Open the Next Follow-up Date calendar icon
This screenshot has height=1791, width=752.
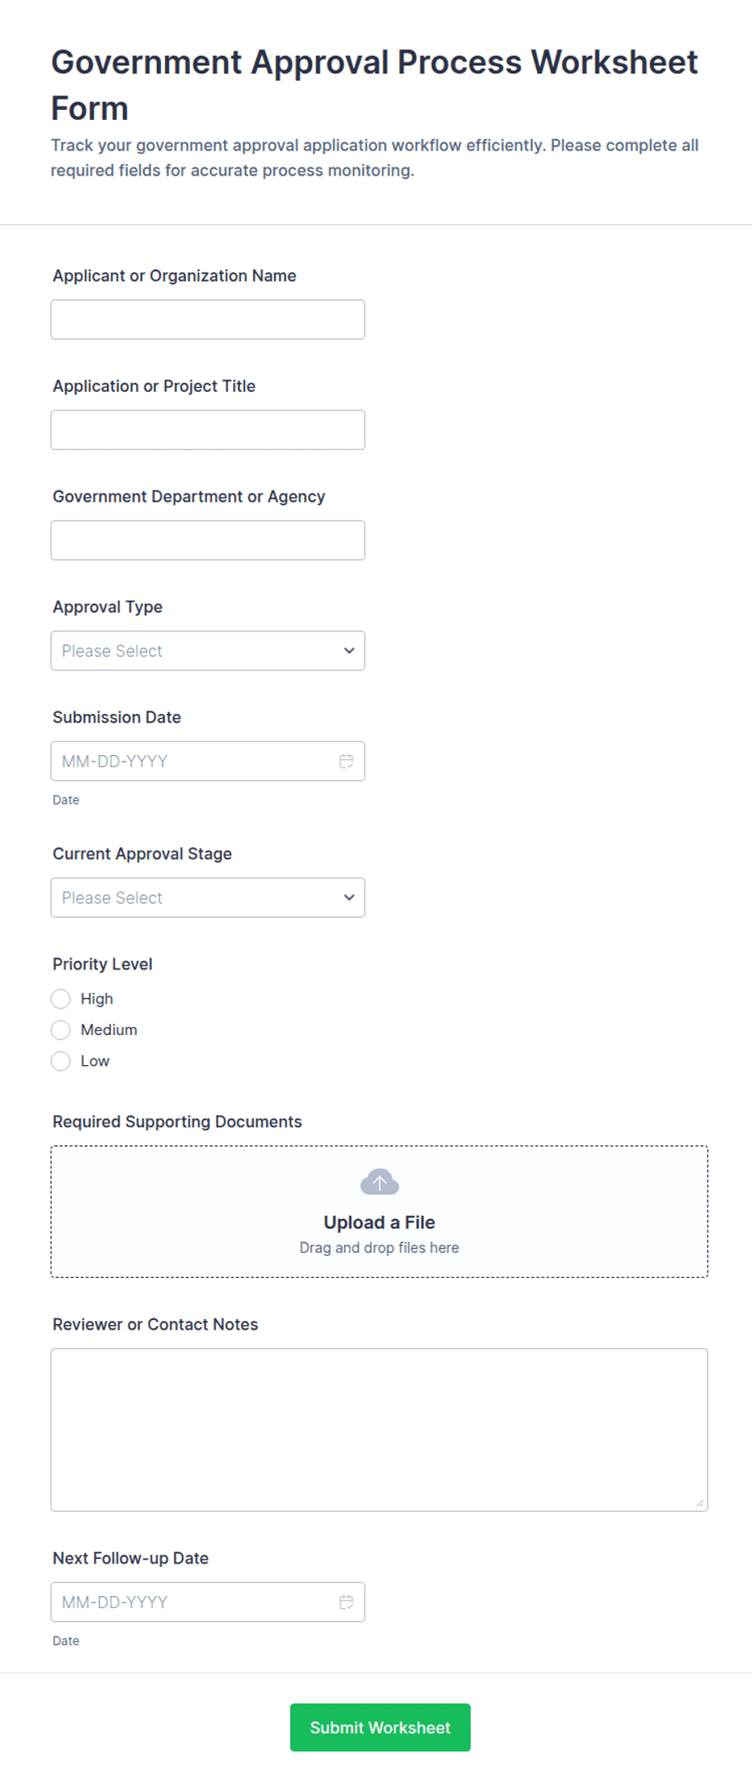pos(346,1602)
